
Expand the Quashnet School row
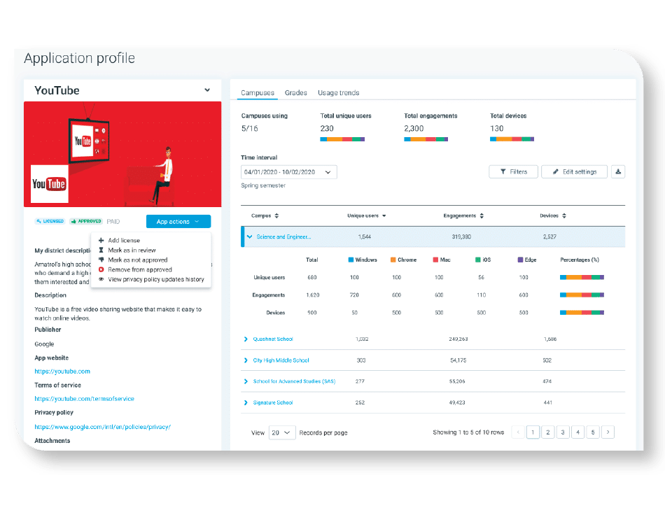[x=246, y=339]
